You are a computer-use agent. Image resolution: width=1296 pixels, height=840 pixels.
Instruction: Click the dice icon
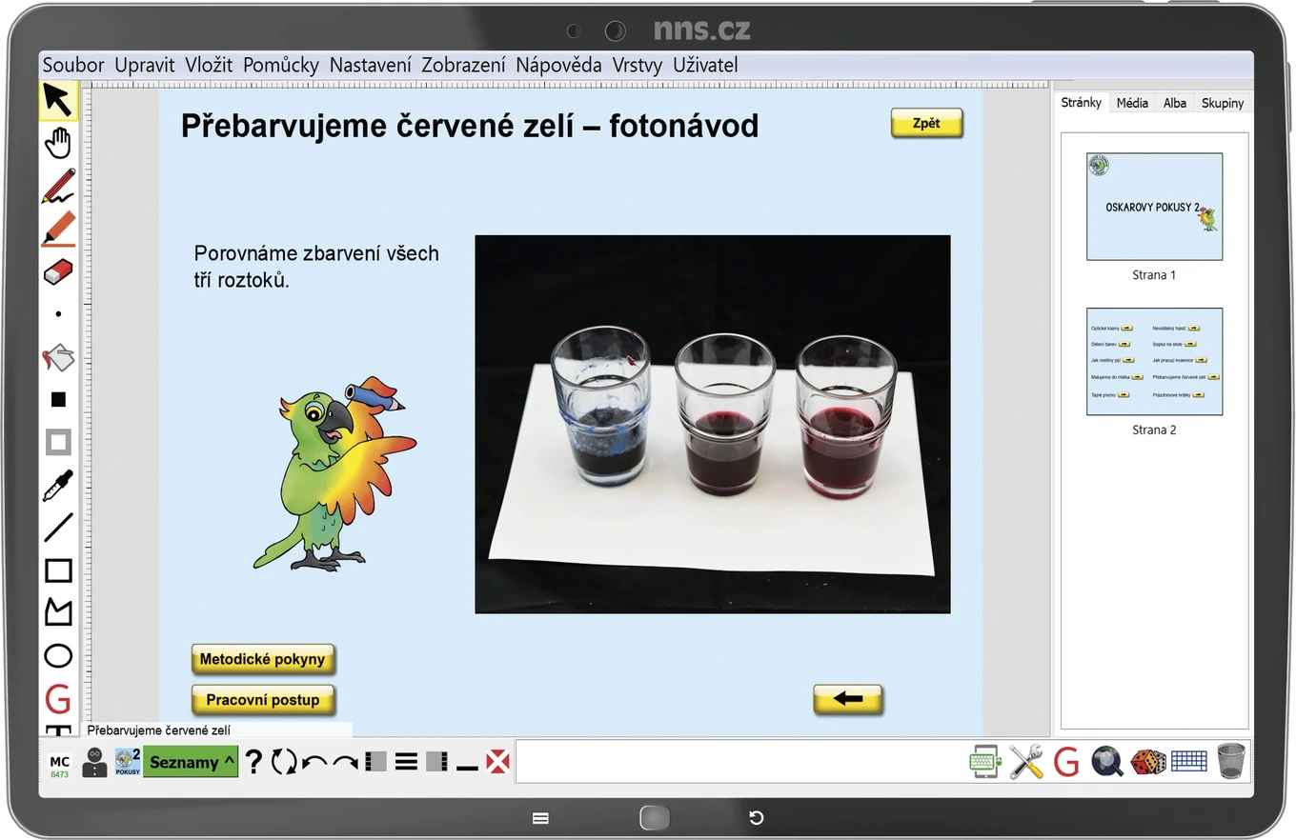pos(1147,762)
